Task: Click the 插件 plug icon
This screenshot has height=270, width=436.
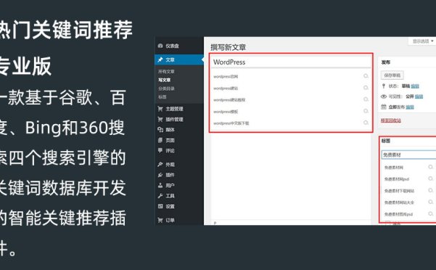Action: point(160,175)
